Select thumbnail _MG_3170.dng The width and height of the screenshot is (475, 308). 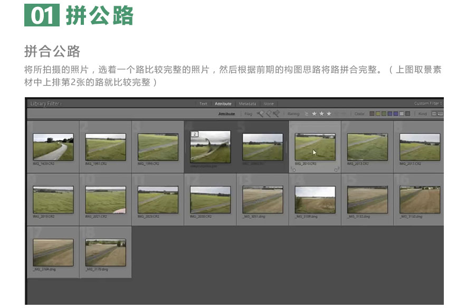[106, 253]
